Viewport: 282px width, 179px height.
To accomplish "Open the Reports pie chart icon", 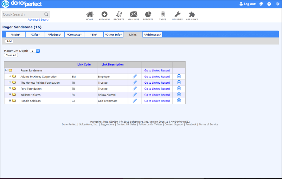I will [x=148, y=14].
